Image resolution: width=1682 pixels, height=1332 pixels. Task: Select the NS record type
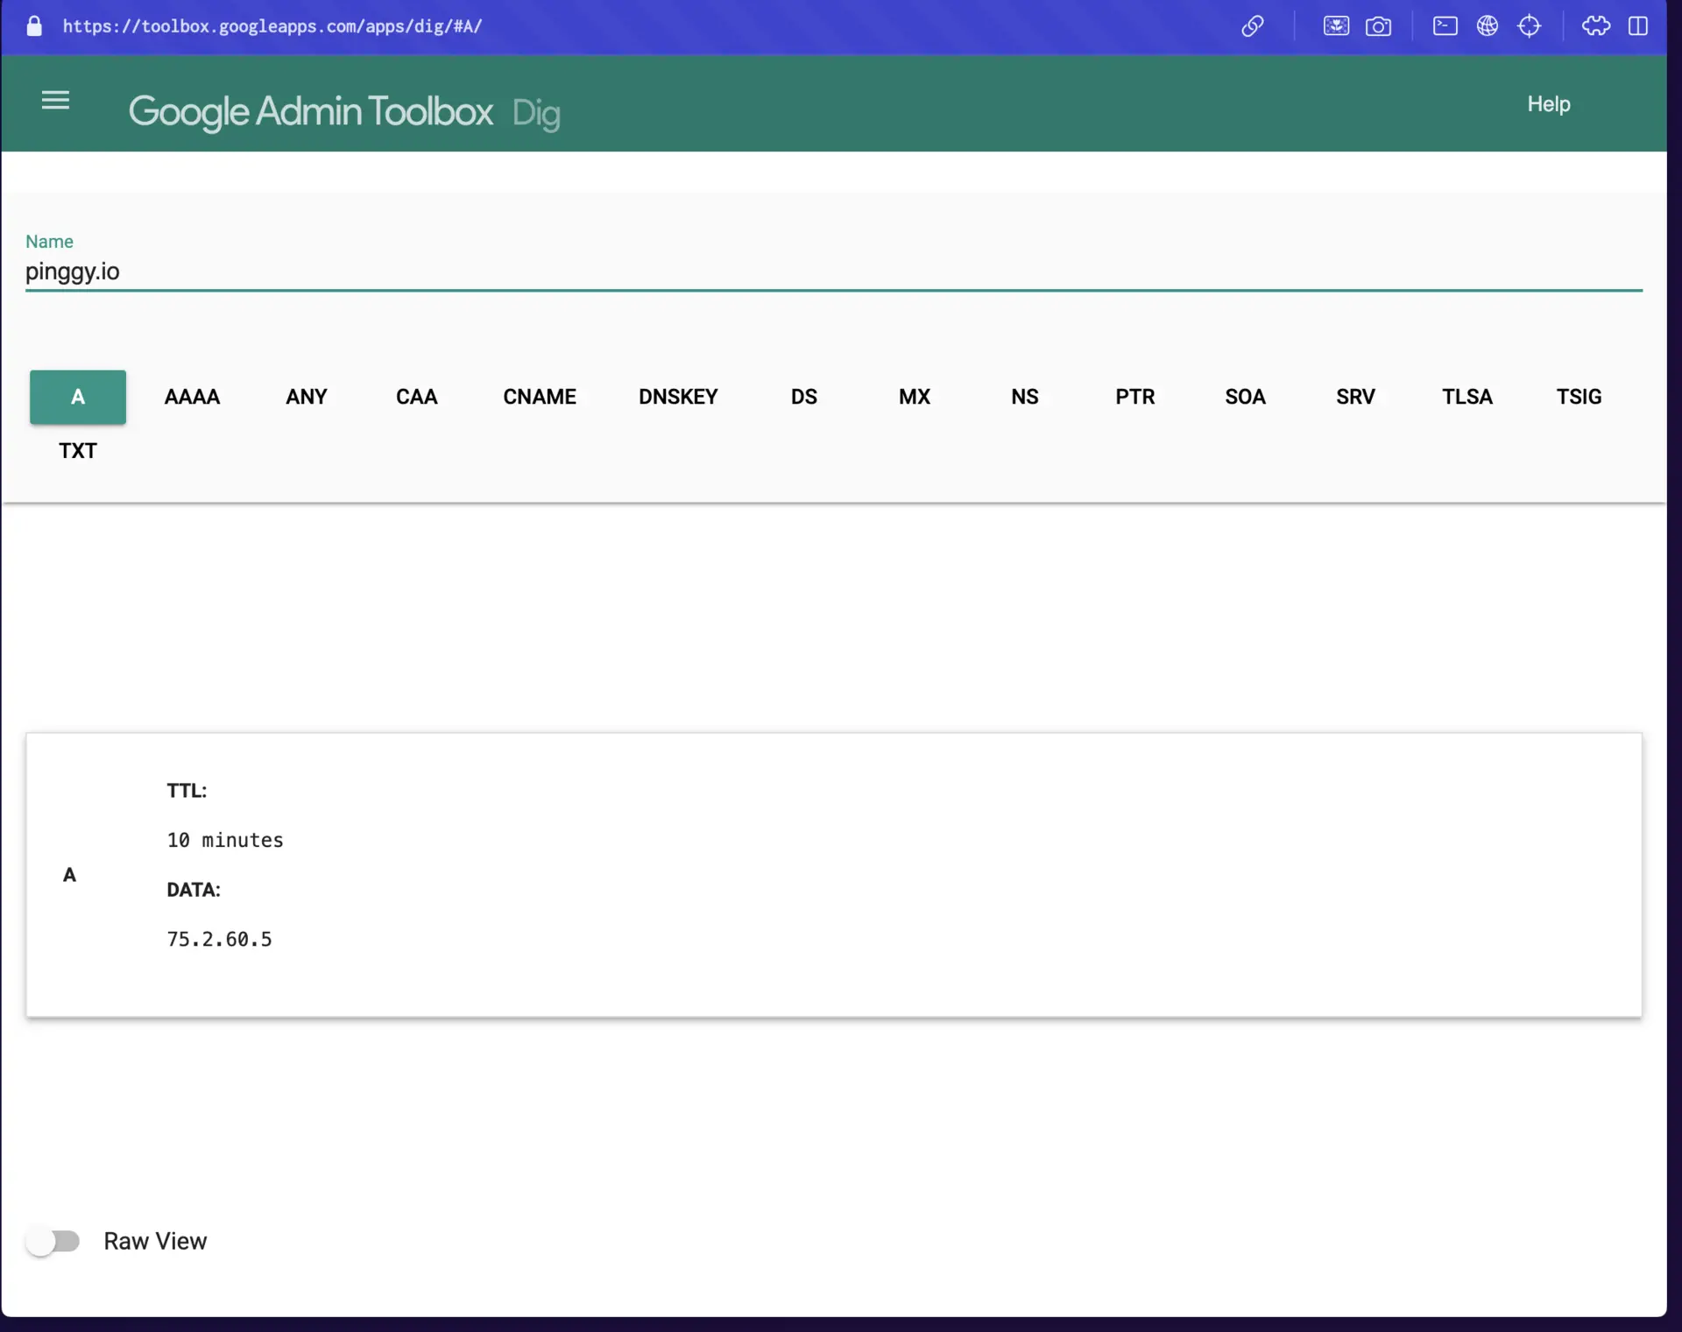[1024, 396]
